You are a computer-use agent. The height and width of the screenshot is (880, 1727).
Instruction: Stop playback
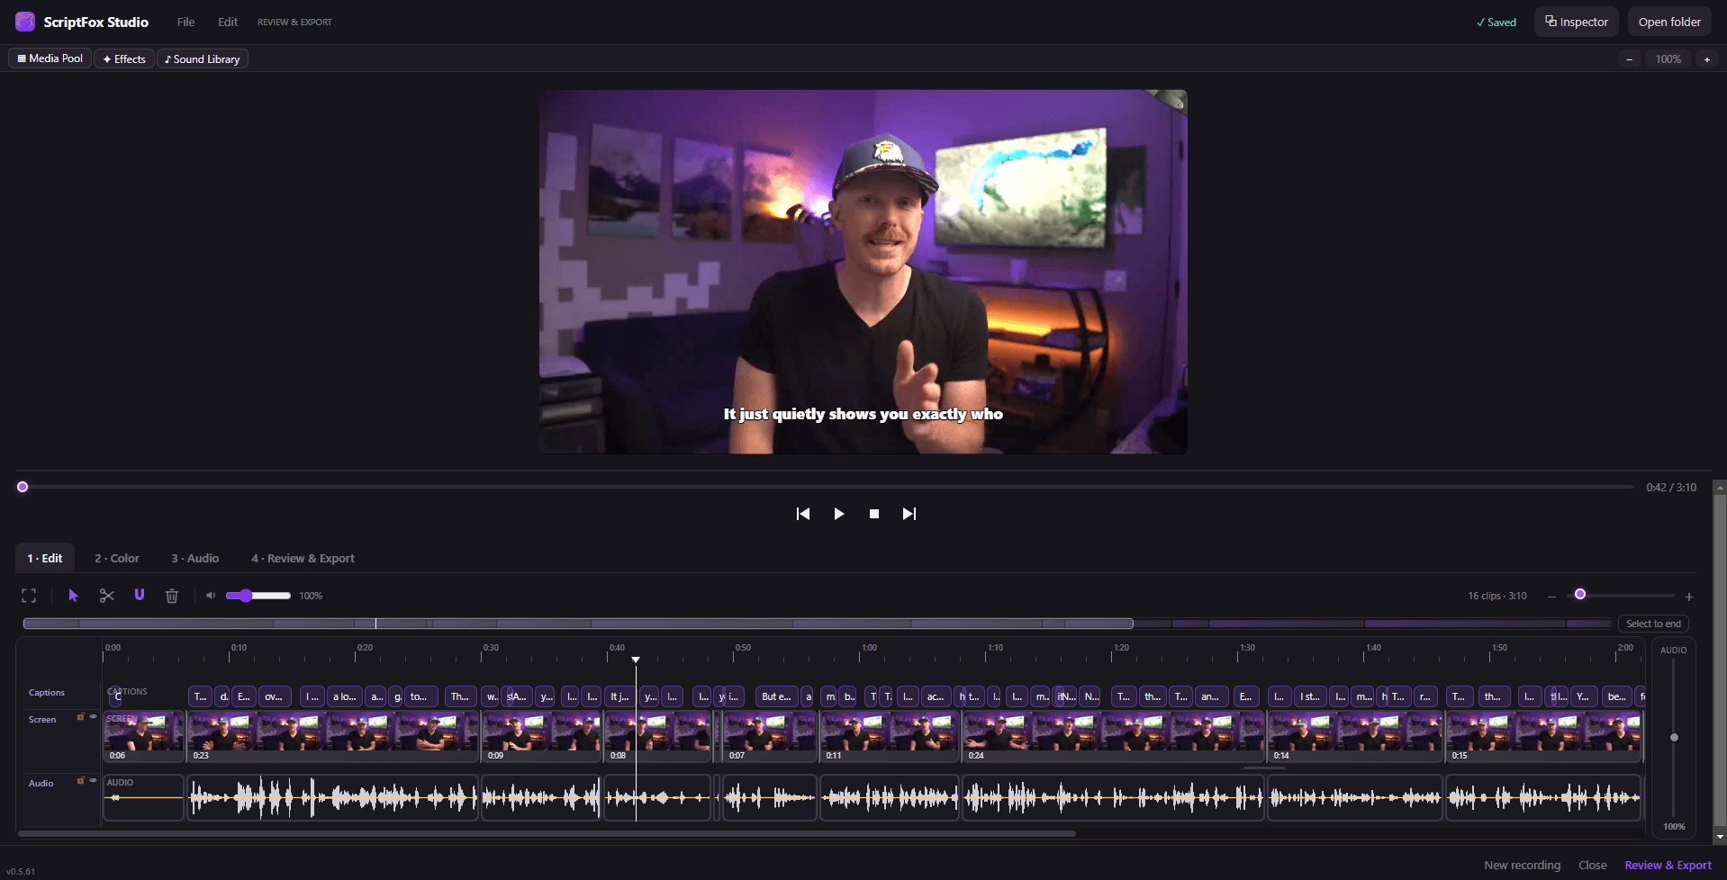[x=873, y=514]
